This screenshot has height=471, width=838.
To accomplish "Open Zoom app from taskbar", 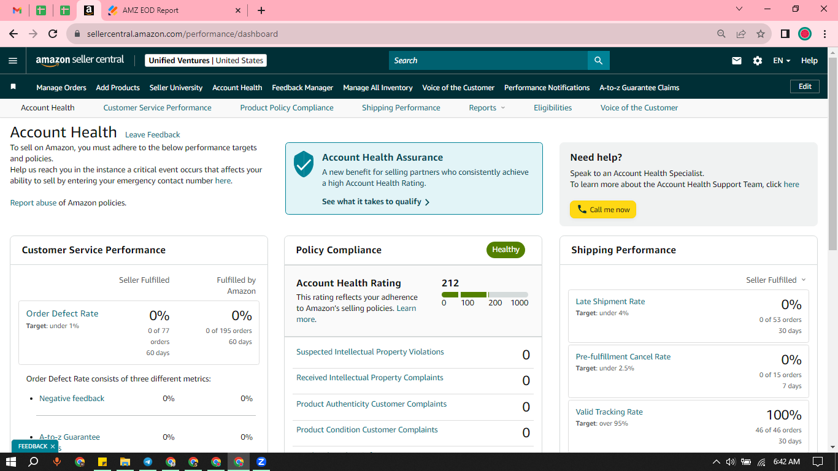I will [261, 462].
